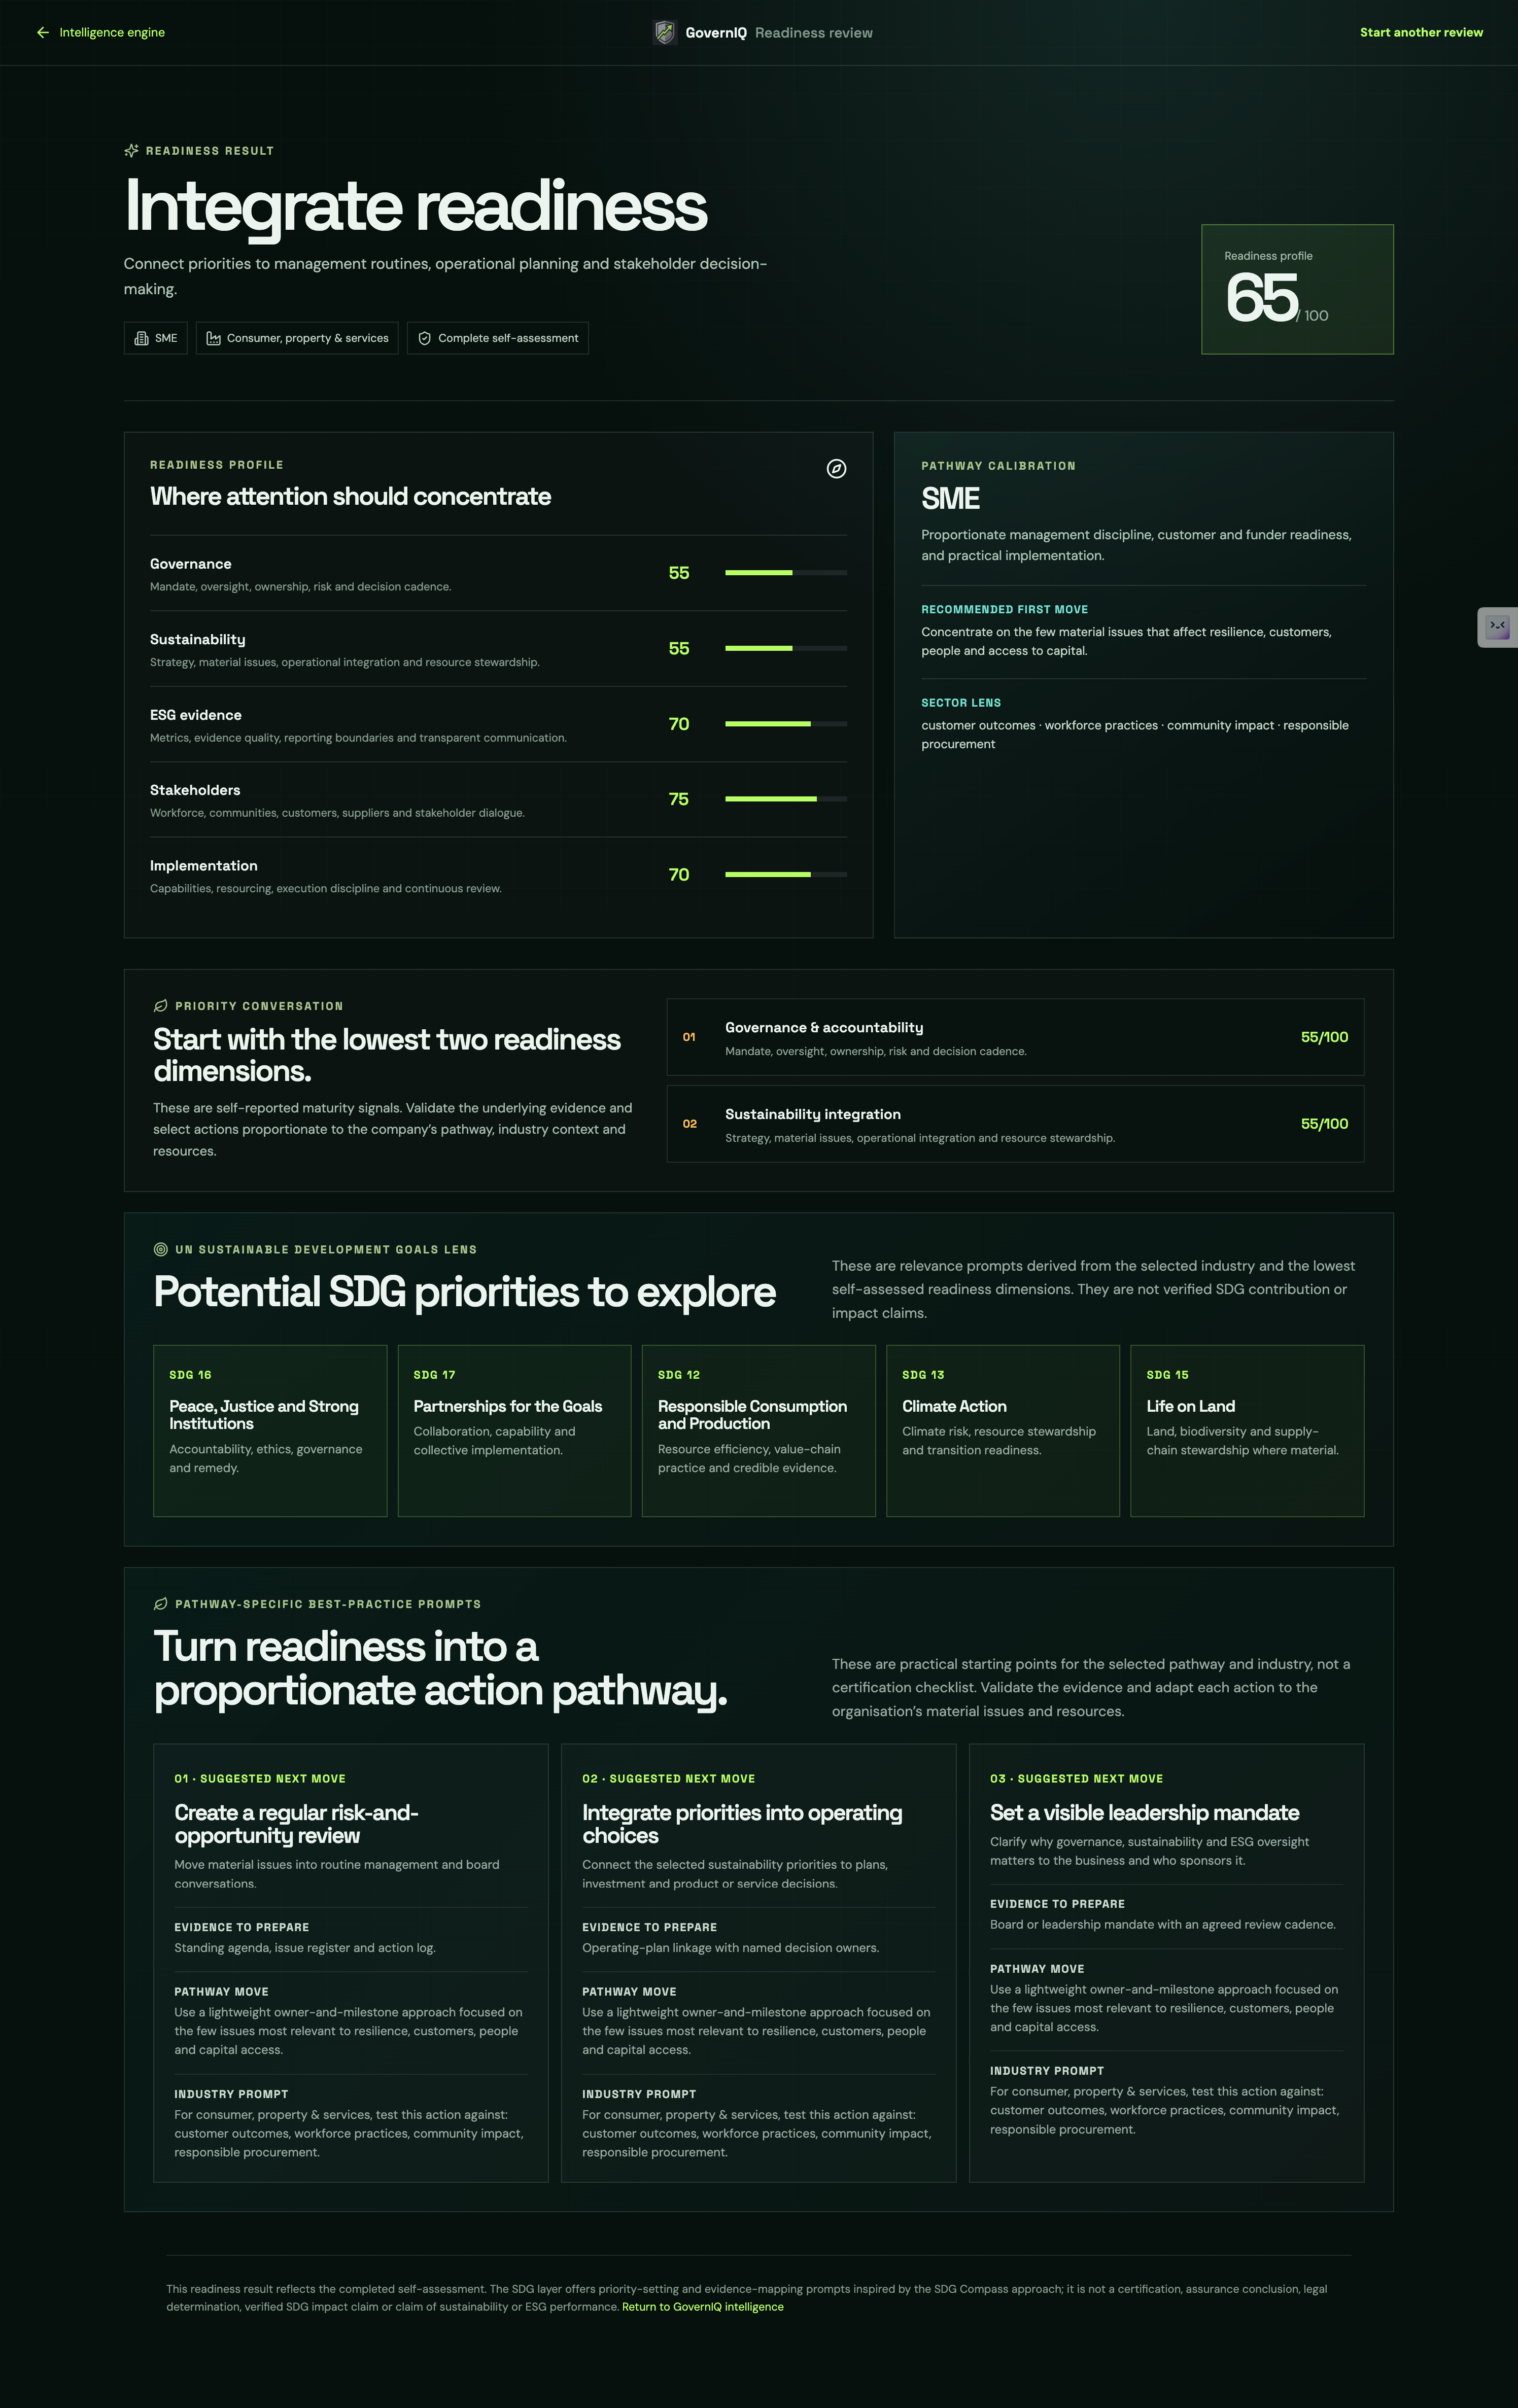Image resolution: width=1518 pixels, height=2408 pixels.
Task: Click the compass icon in Readiness Profile card
Action: (836, 469)
